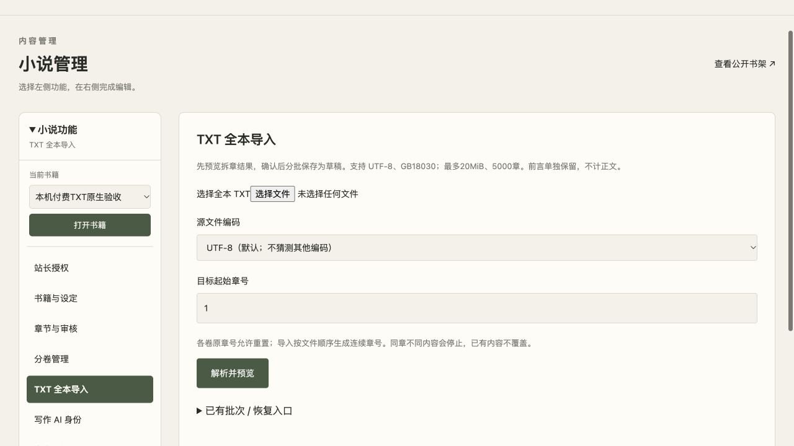Click the page vertical scrollbar
The height and width of the screenshot is (446, 794).
(x=790, y=180)
